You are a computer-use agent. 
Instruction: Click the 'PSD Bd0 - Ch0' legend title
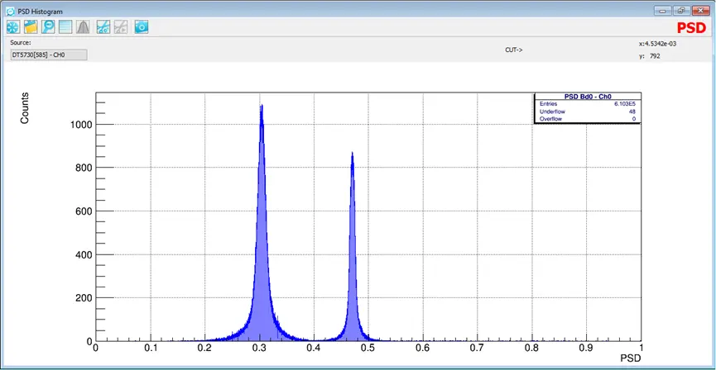click(x=588, y=97)
